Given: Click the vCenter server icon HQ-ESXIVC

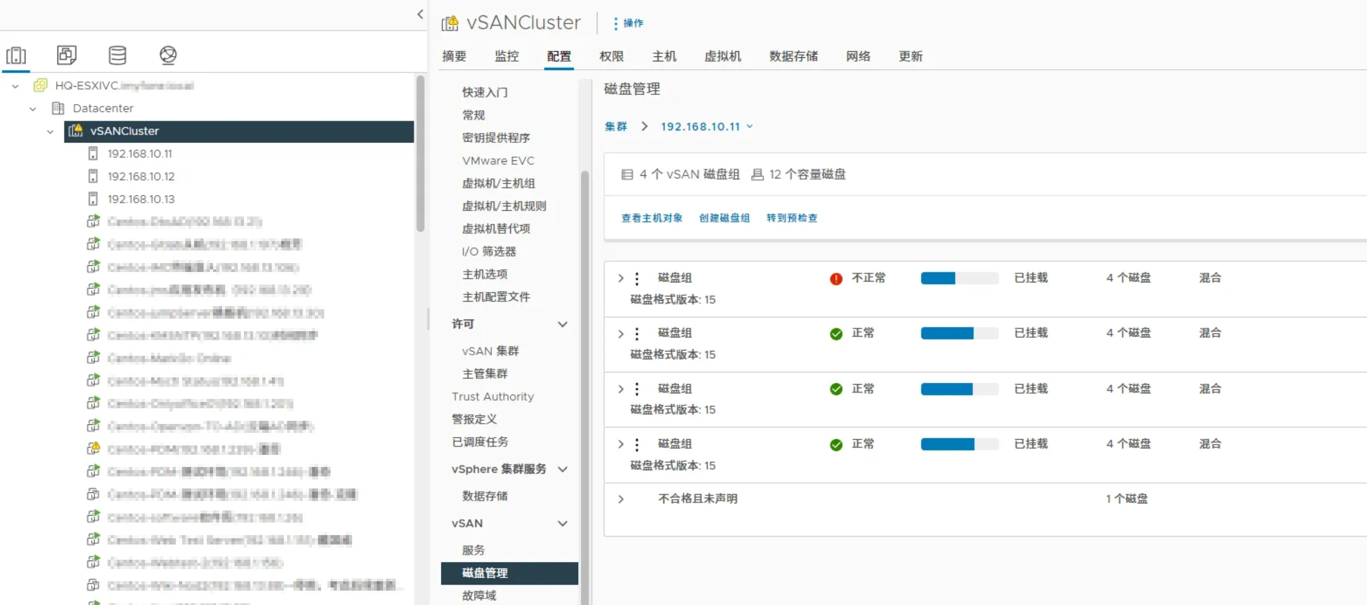Looking at the screenshot, I should click(41, 85).
